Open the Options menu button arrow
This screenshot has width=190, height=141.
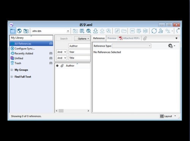88,39
